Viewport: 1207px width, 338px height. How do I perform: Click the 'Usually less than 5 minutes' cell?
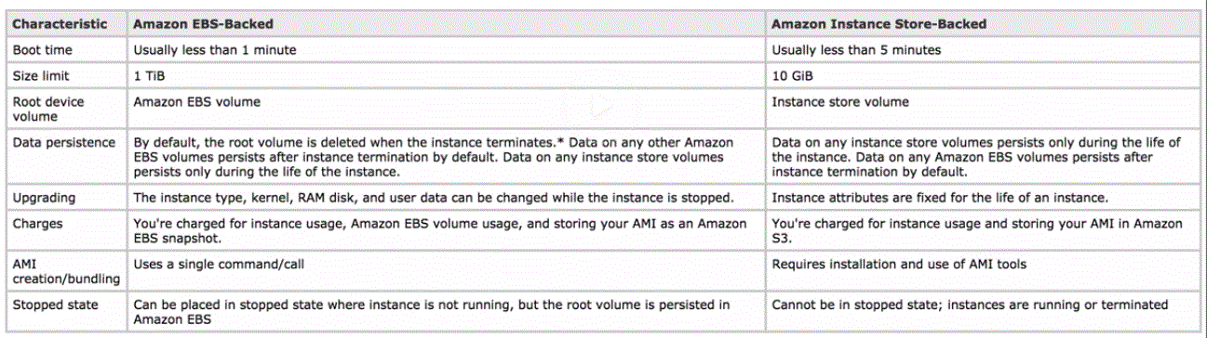click(856, 49)
